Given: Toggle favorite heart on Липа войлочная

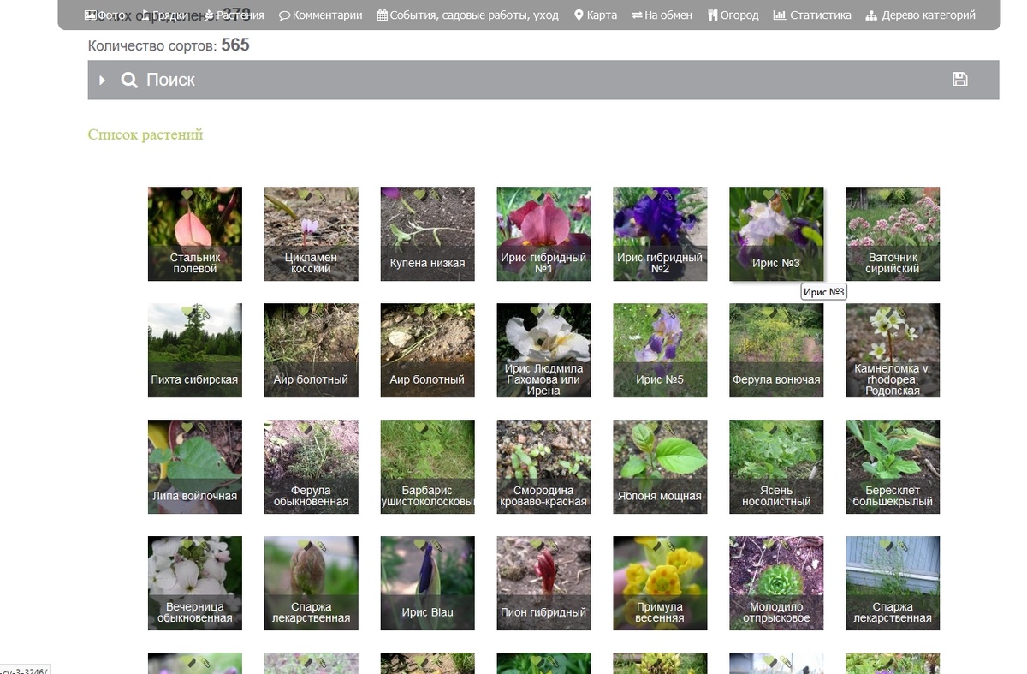Looking at the screenshot, I should click(187, 427).
